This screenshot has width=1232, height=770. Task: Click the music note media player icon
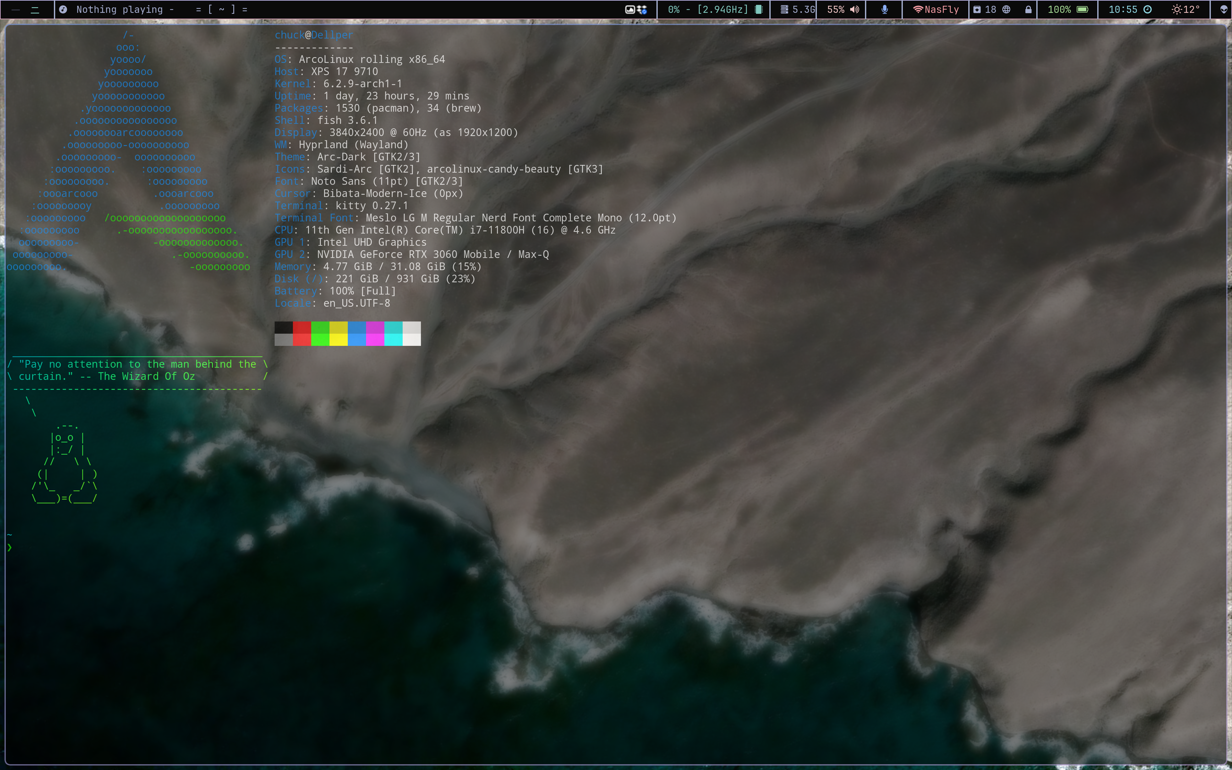[x=63, y=9]
